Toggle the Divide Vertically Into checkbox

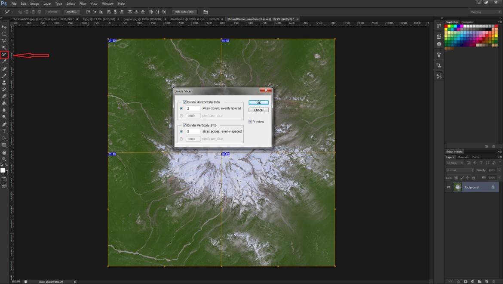click(185, 125)
